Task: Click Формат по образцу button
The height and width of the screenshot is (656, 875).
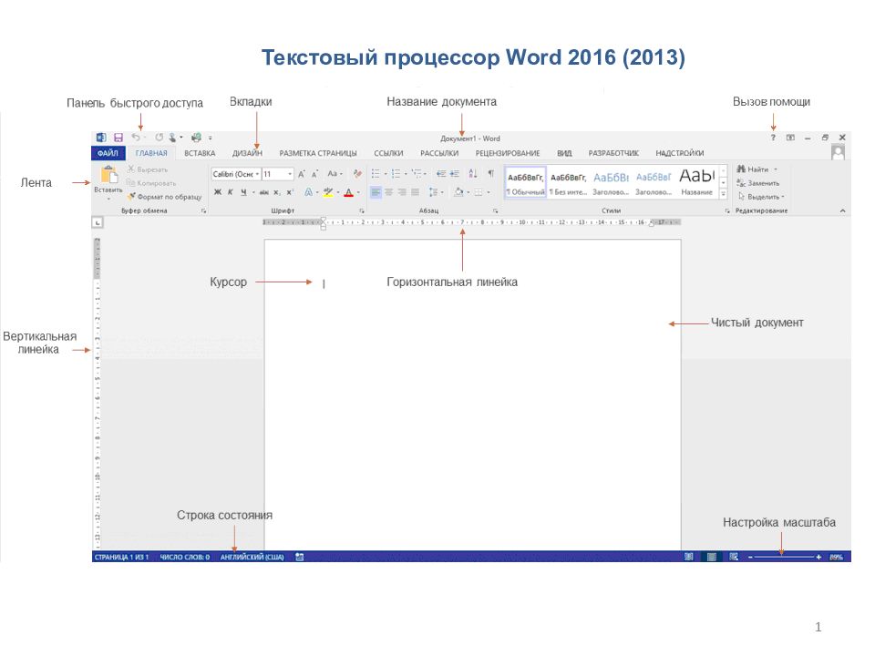Action: (165, 197)
